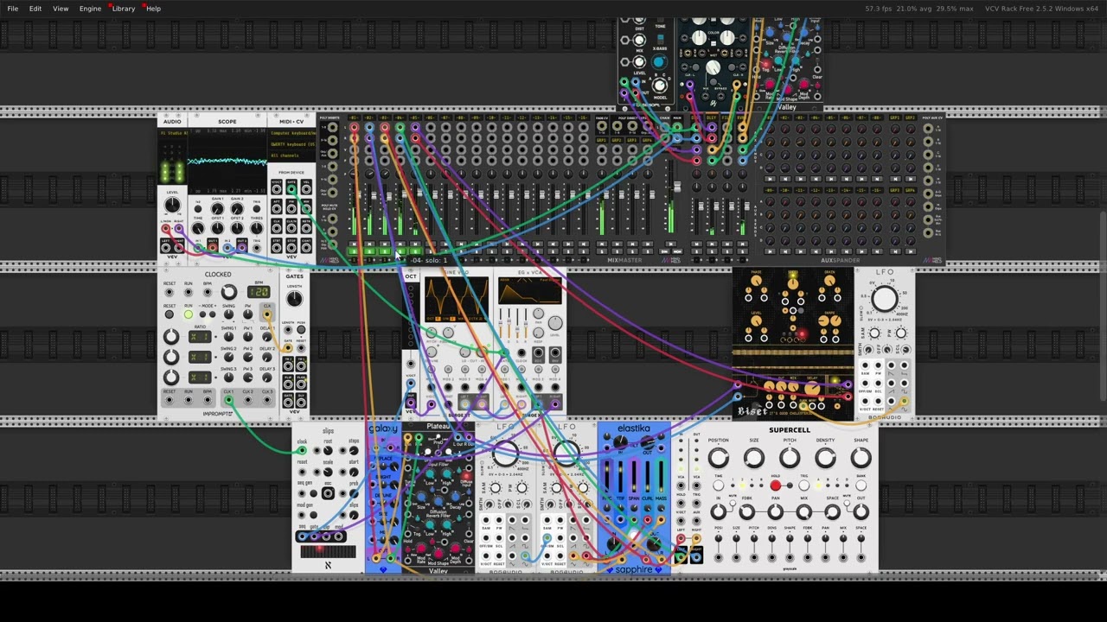
Task: Mute MixMaster track 01
Action: click(x=354, y=244)
